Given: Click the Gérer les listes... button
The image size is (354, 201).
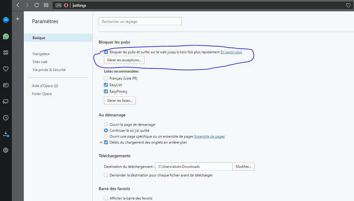Looking at the screenshot, I should click(x=120, y=101).
